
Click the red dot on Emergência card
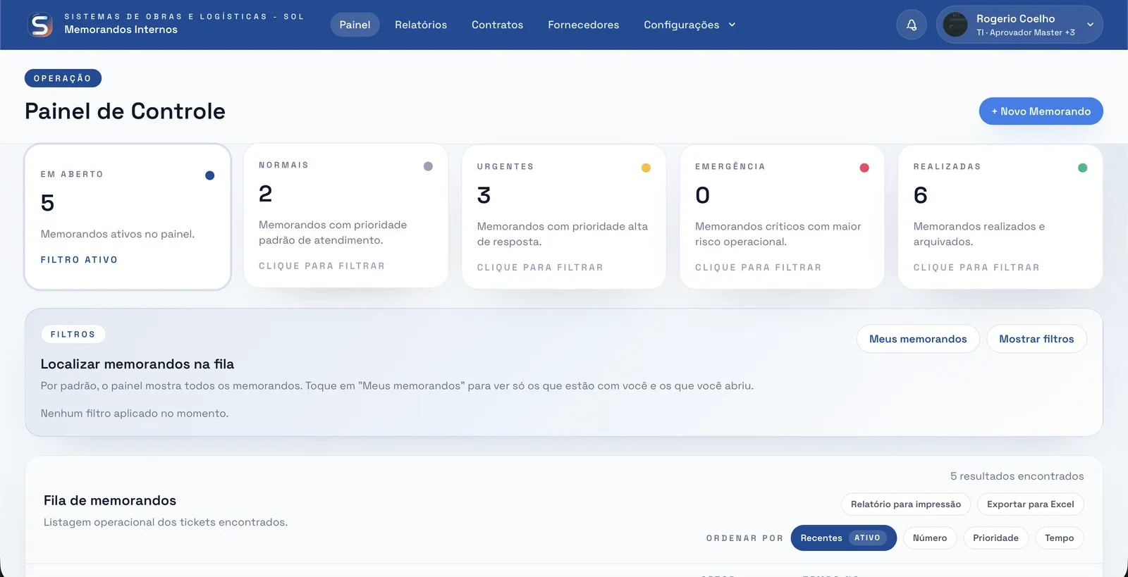[864, 168]
